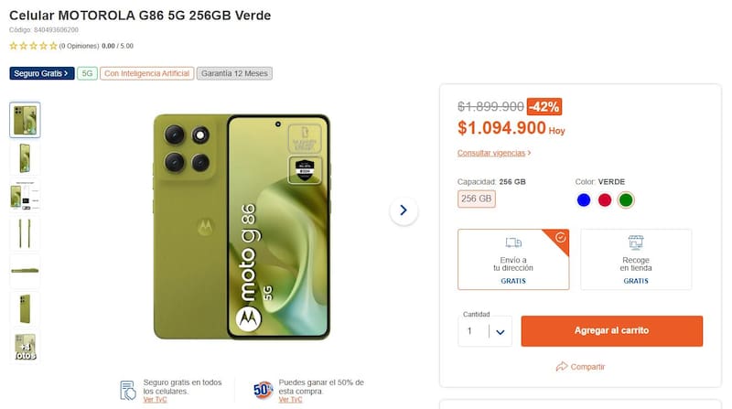Click the star rating icons
This screenshot has height=409, width=732.
click(x=33, y=45)
